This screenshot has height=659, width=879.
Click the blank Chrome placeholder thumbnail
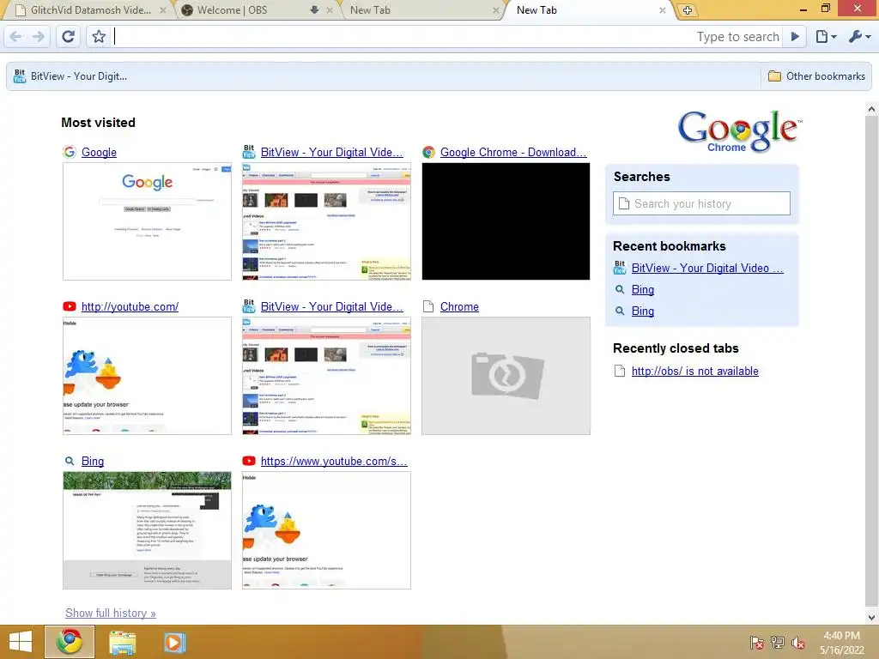(x=506, y=376)
